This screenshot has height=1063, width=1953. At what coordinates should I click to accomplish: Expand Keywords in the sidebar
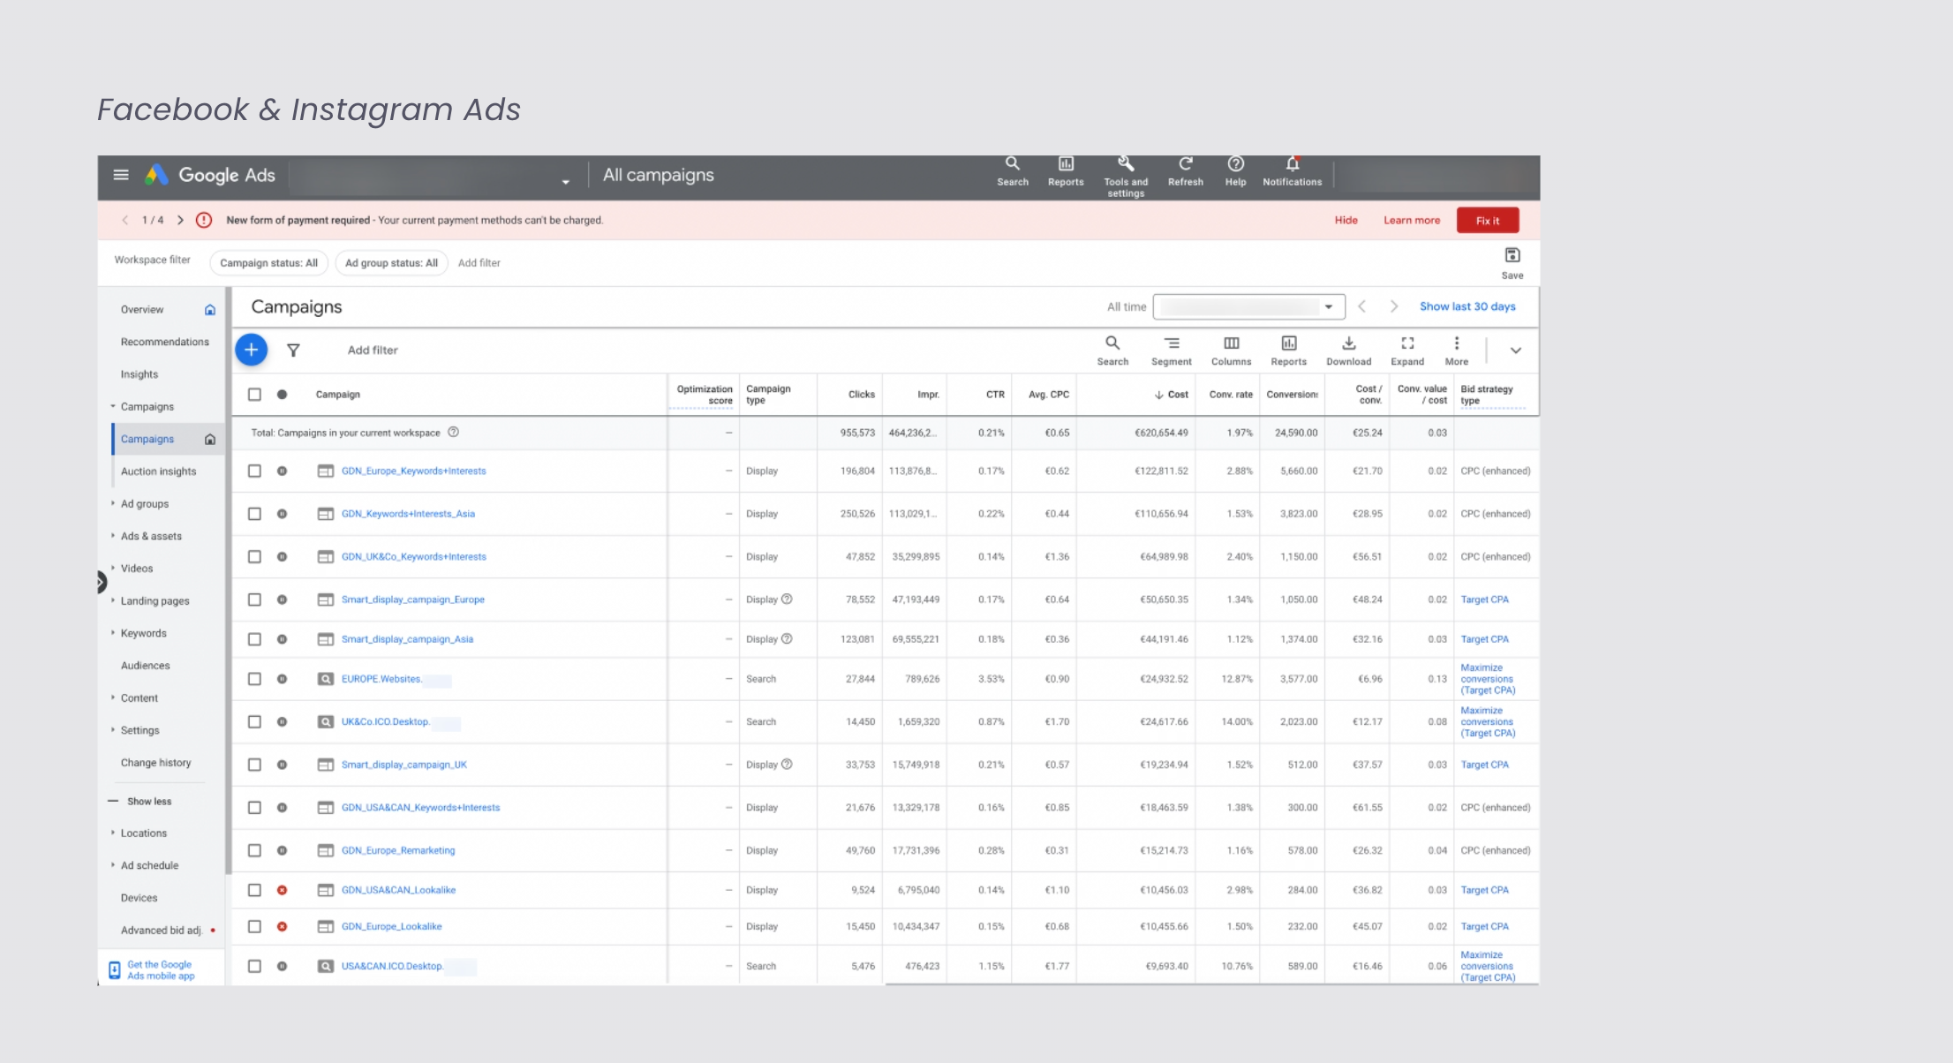[113, 632]
